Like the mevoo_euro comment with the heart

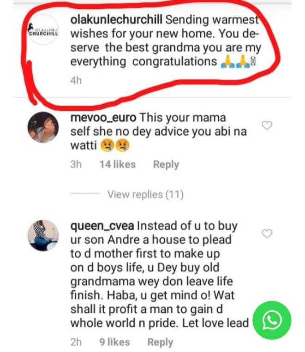[x=267, y=125]
